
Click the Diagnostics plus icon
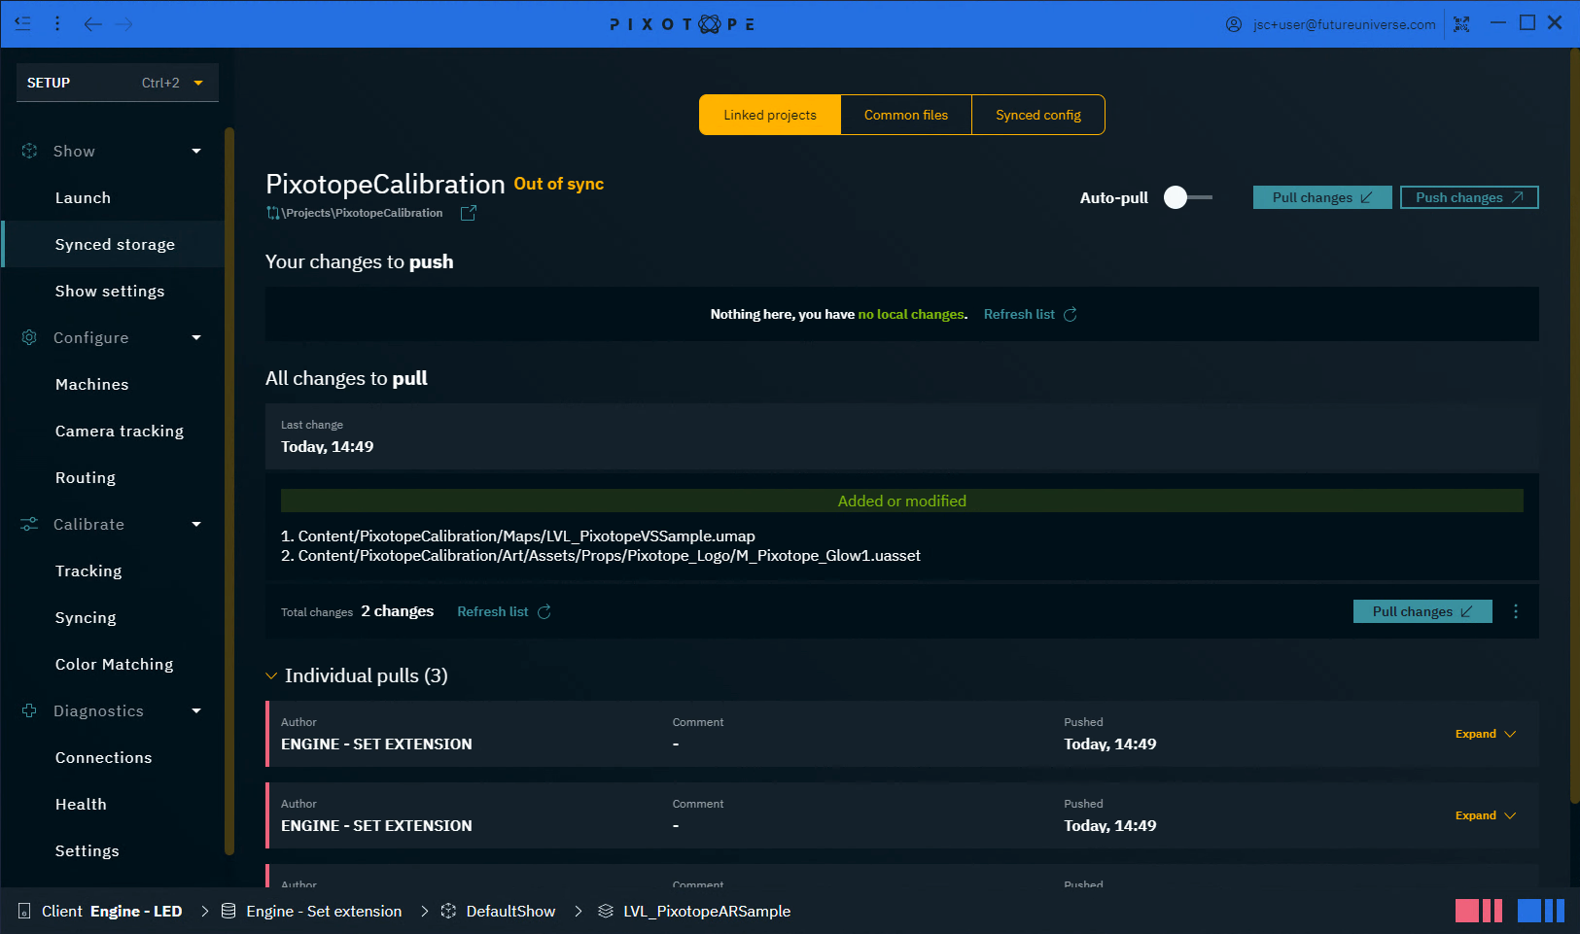tap(29, 710)
